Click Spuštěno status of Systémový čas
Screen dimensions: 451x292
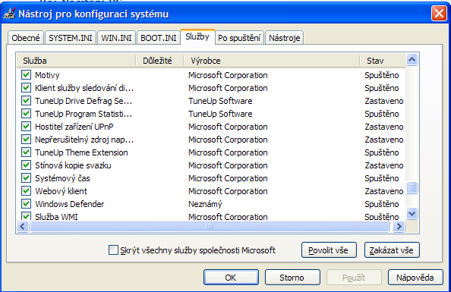pyautogui.click(x=382, y=178)
